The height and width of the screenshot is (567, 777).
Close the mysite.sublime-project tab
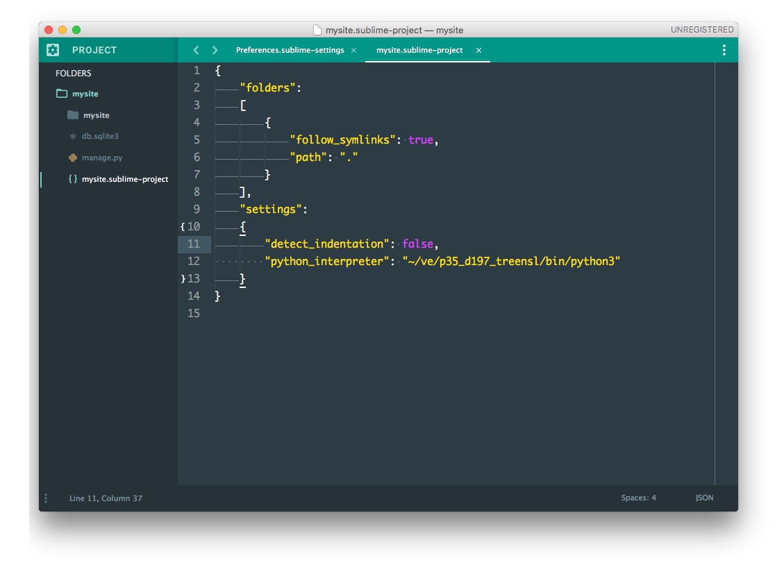coord(478,51)
